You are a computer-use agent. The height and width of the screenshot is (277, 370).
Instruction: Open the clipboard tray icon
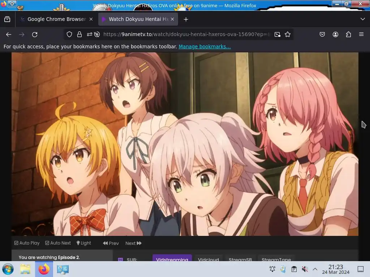click(294, 269)
